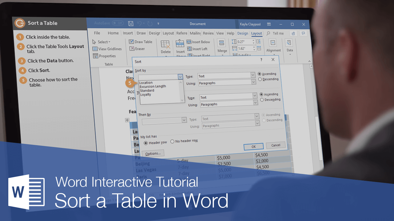Open the Using Paragraphs dropdown

point(227,82)
